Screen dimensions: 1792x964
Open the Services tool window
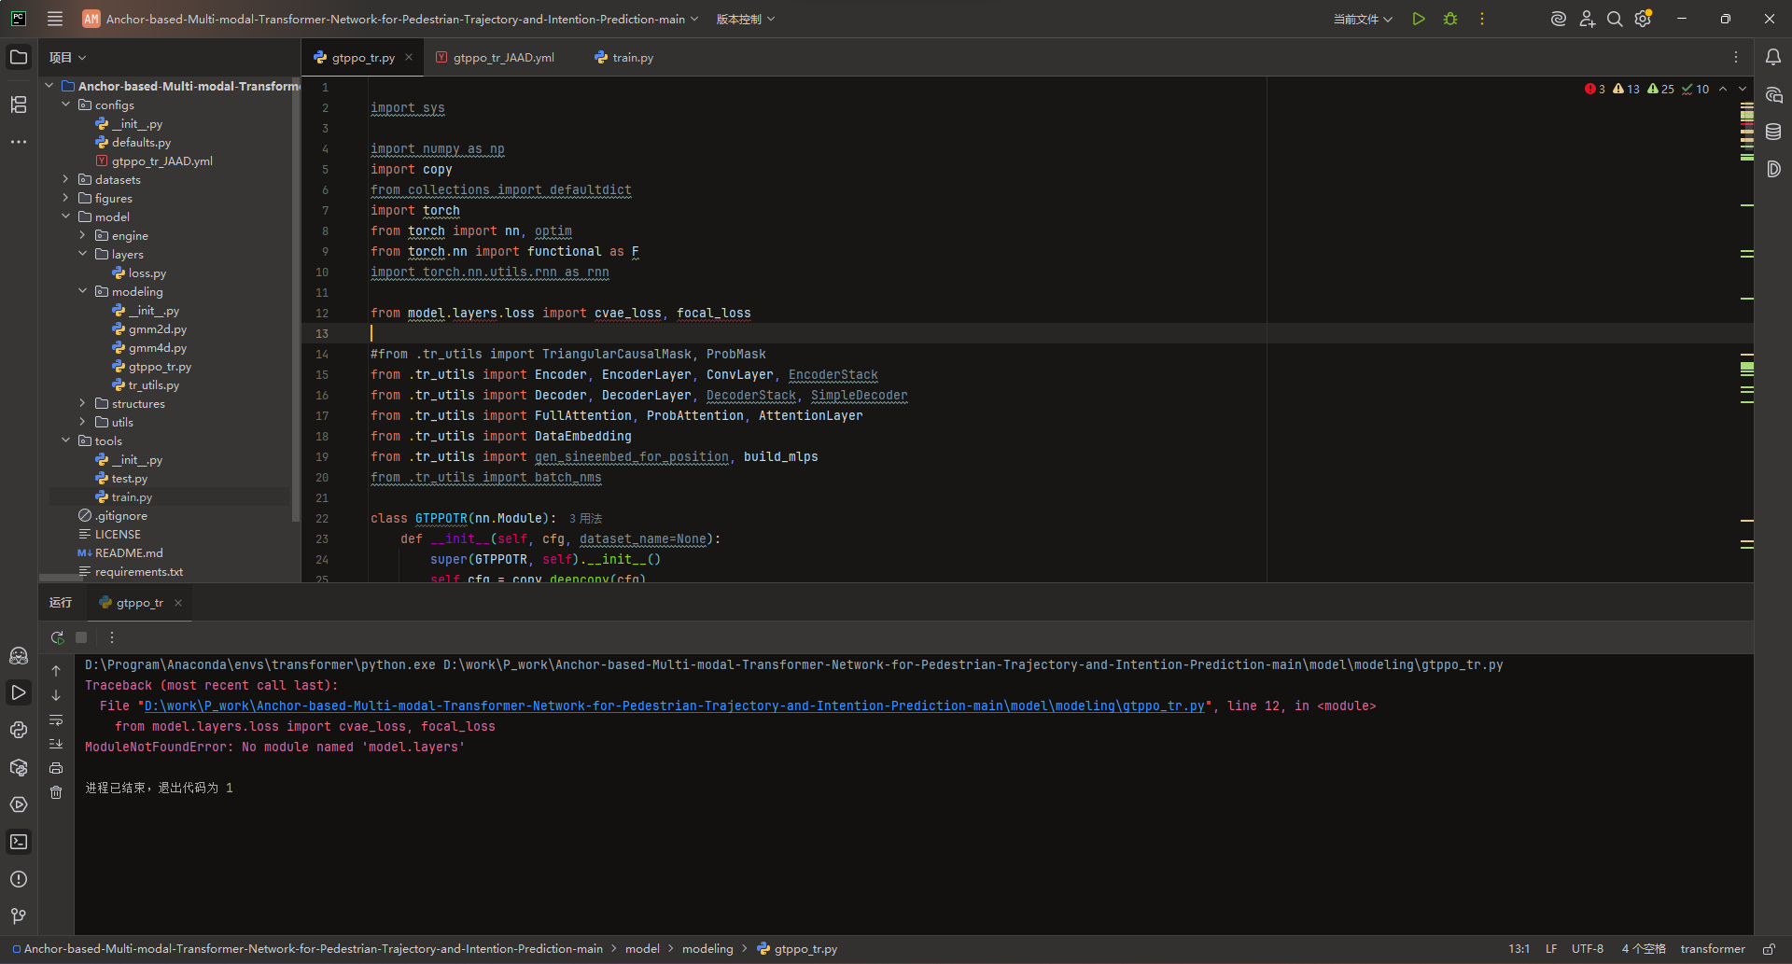[19, 804]
